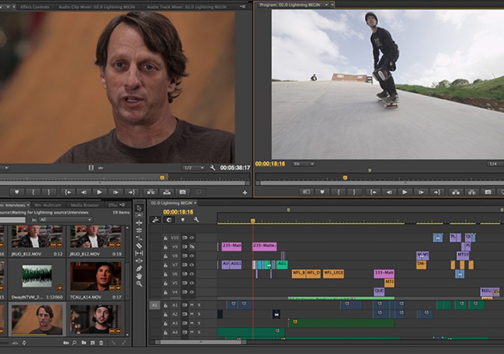Click timeline playhead timecode 00:00:18:16
504x354 pixels.
click(x=178, y=212)
